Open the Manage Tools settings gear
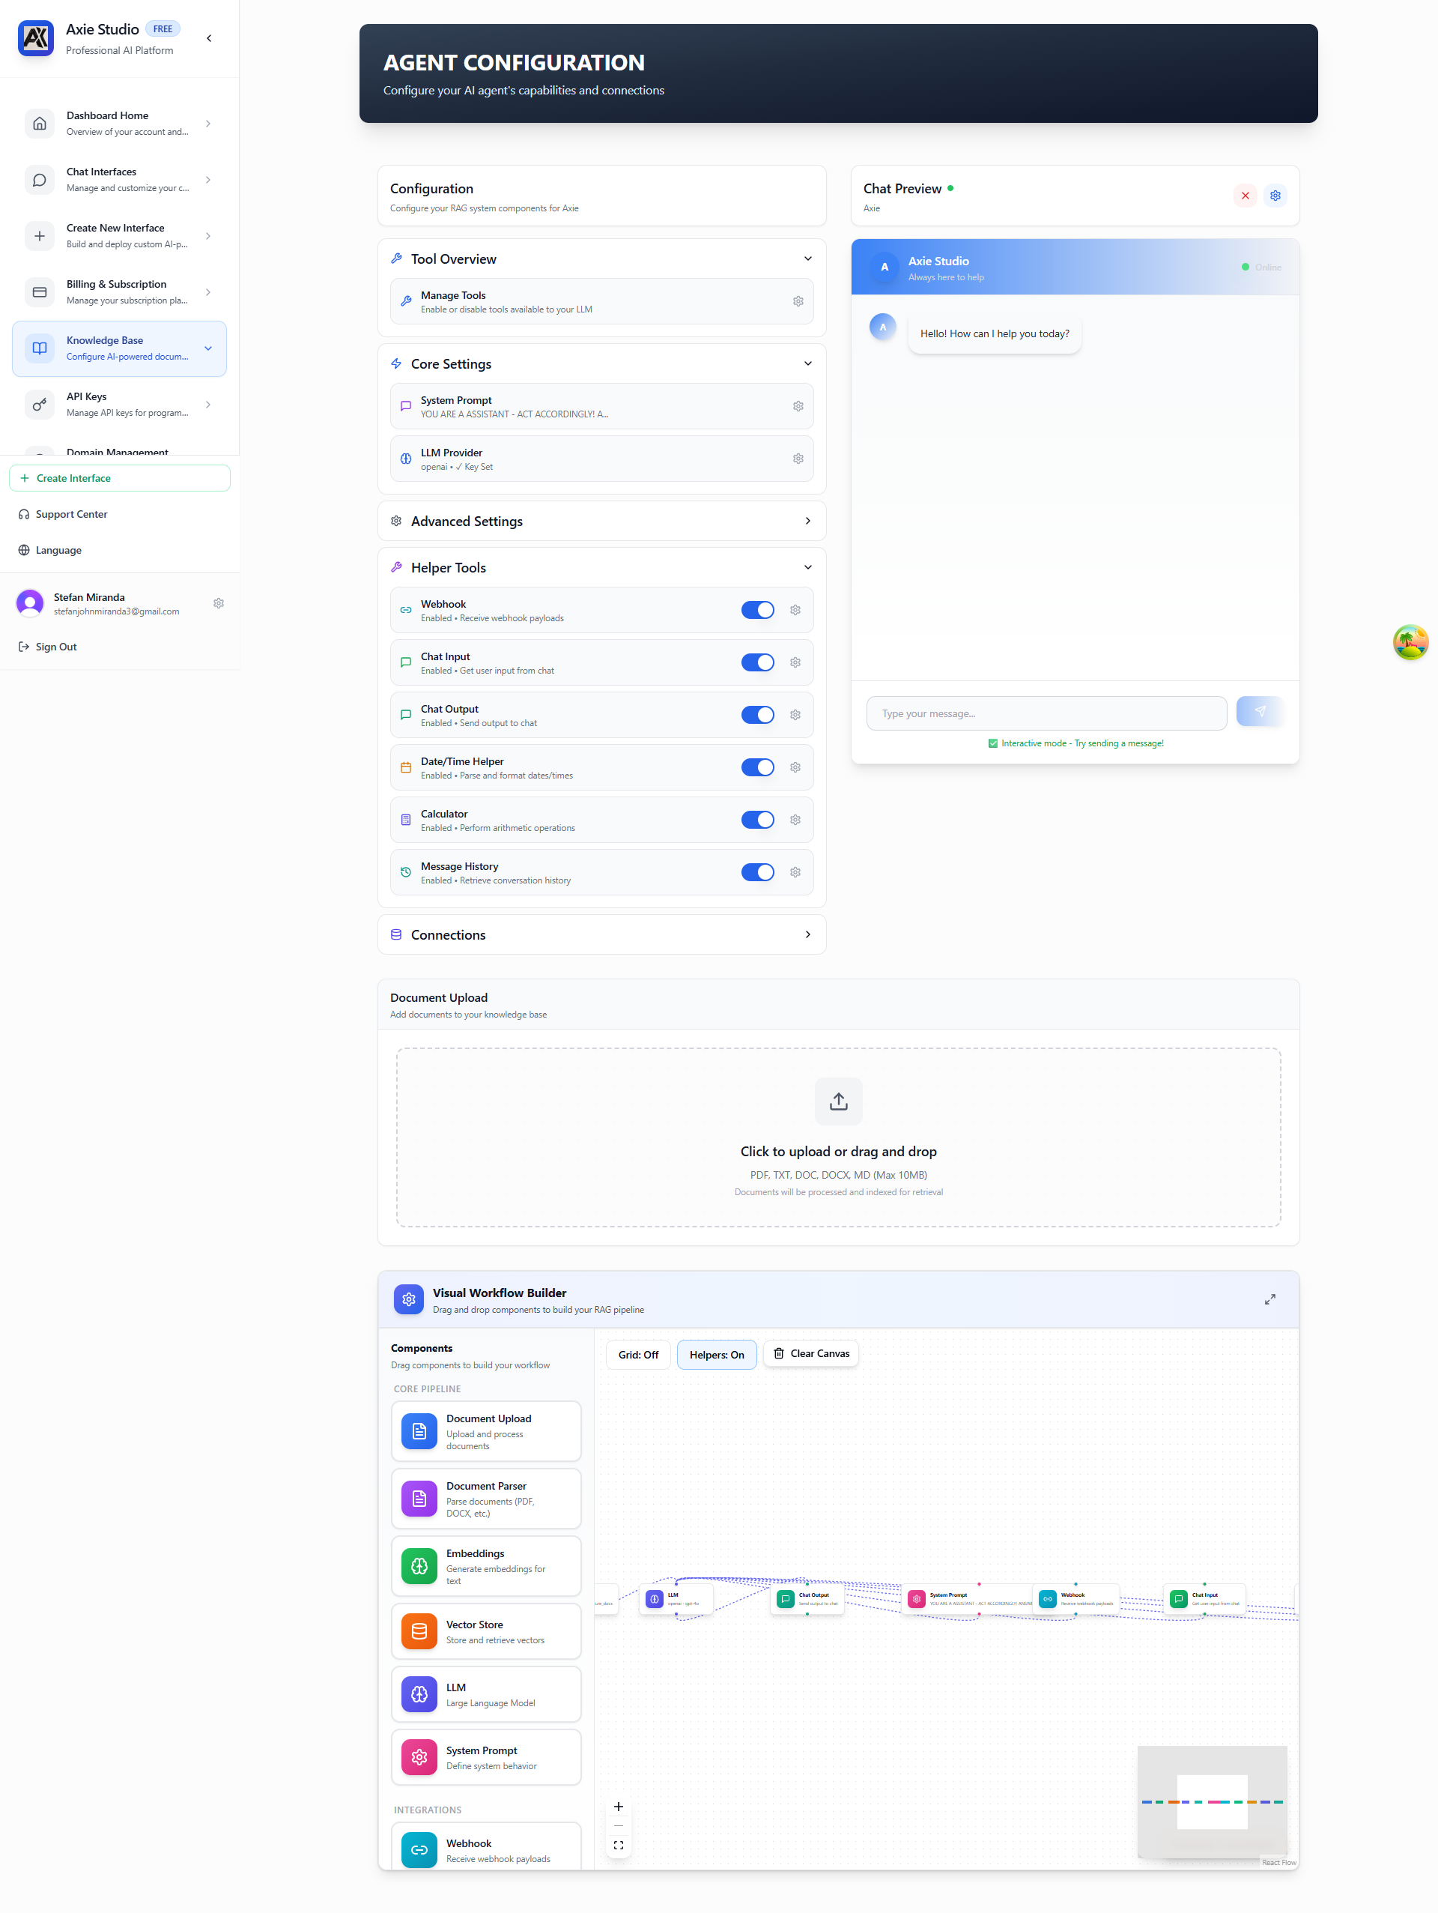 (798, 301)
